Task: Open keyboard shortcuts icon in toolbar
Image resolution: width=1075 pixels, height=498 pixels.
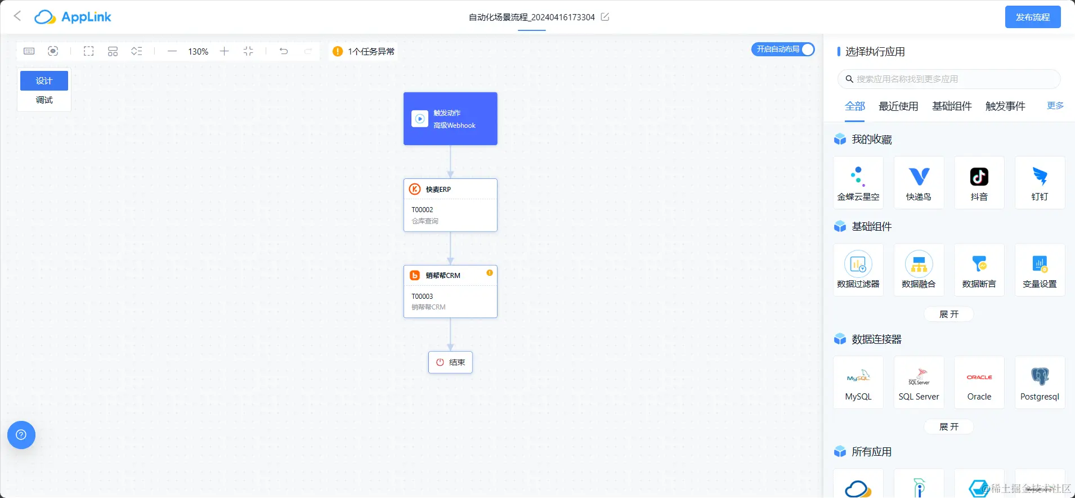Action: [x=29, y=51]
